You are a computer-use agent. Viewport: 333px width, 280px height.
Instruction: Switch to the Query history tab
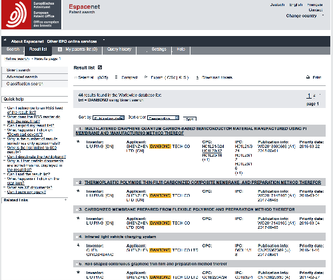[119, 49]
